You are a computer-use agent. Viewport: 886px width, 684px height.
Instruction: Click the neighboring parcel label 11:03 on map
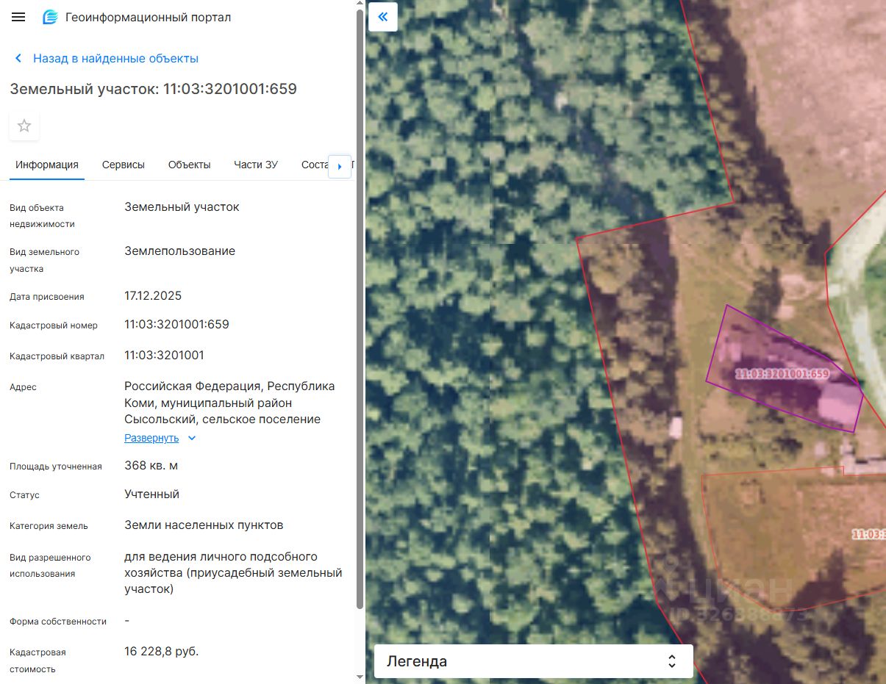point(869,535)
